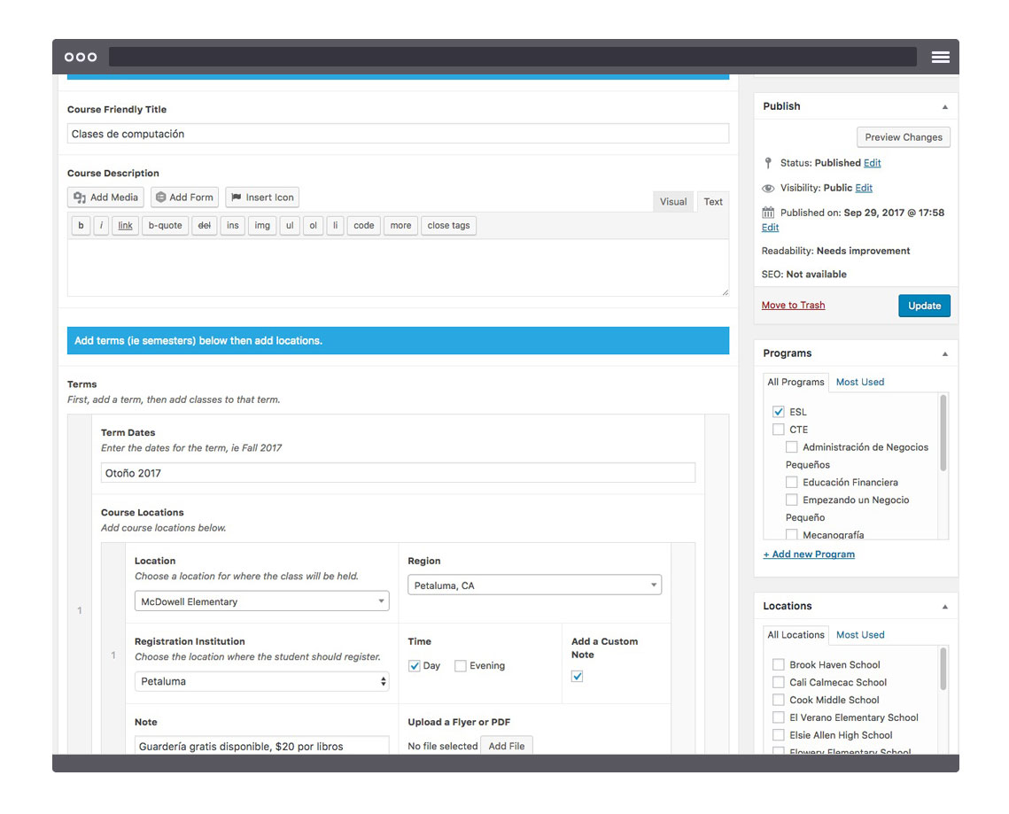Click the Move to Trash link
The width and height of the screenshot is (1009, 814).
coord(793,306)
